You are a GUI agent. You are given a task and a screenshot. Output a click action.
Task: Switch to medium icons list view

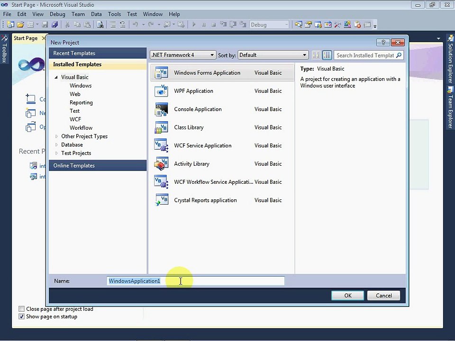(x=327, y=55)
